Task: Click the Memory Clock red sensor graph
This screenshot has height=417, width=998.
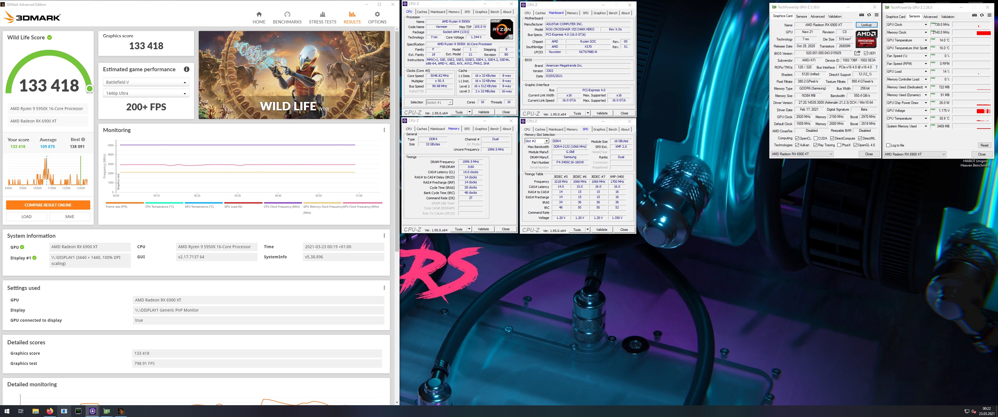Action: 972,32
